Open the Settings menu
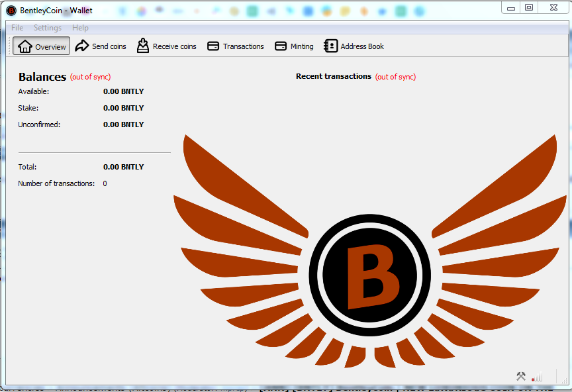 click(48, 28)
